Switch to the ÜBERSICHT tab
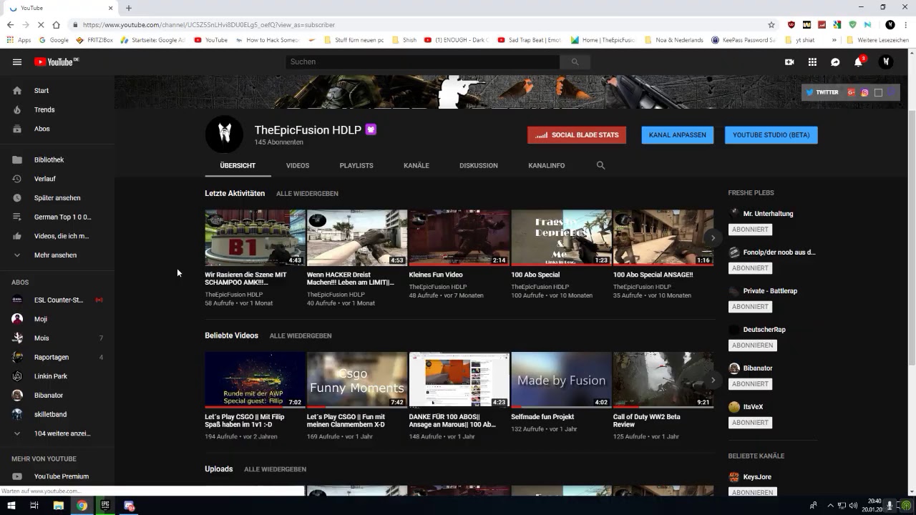Viewport: 916px width, 515px height. pos(238,166)
